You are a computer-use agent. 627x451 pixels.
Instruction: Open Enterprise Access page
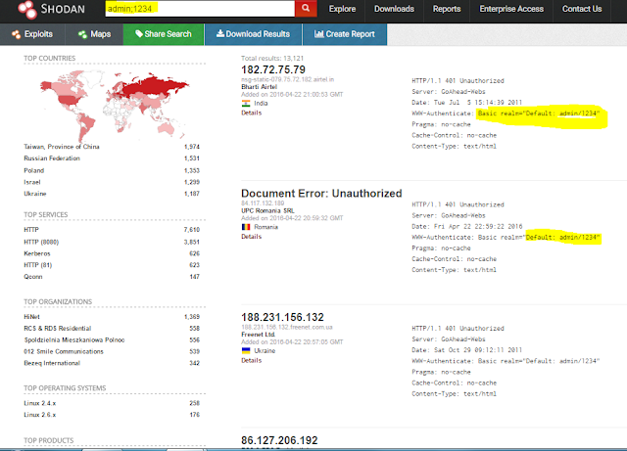pos(511,9)
